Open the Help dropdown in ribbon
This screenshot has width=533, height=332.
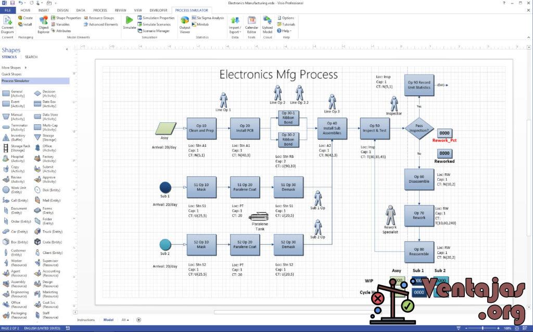pyautogui.click(x=284, y=31)
